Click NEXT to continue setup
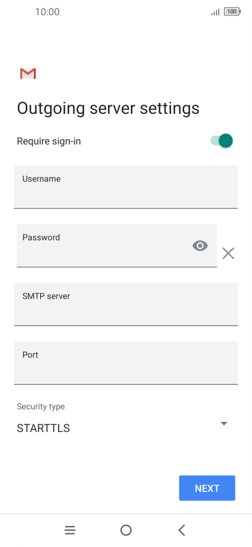 click(207, 488)
